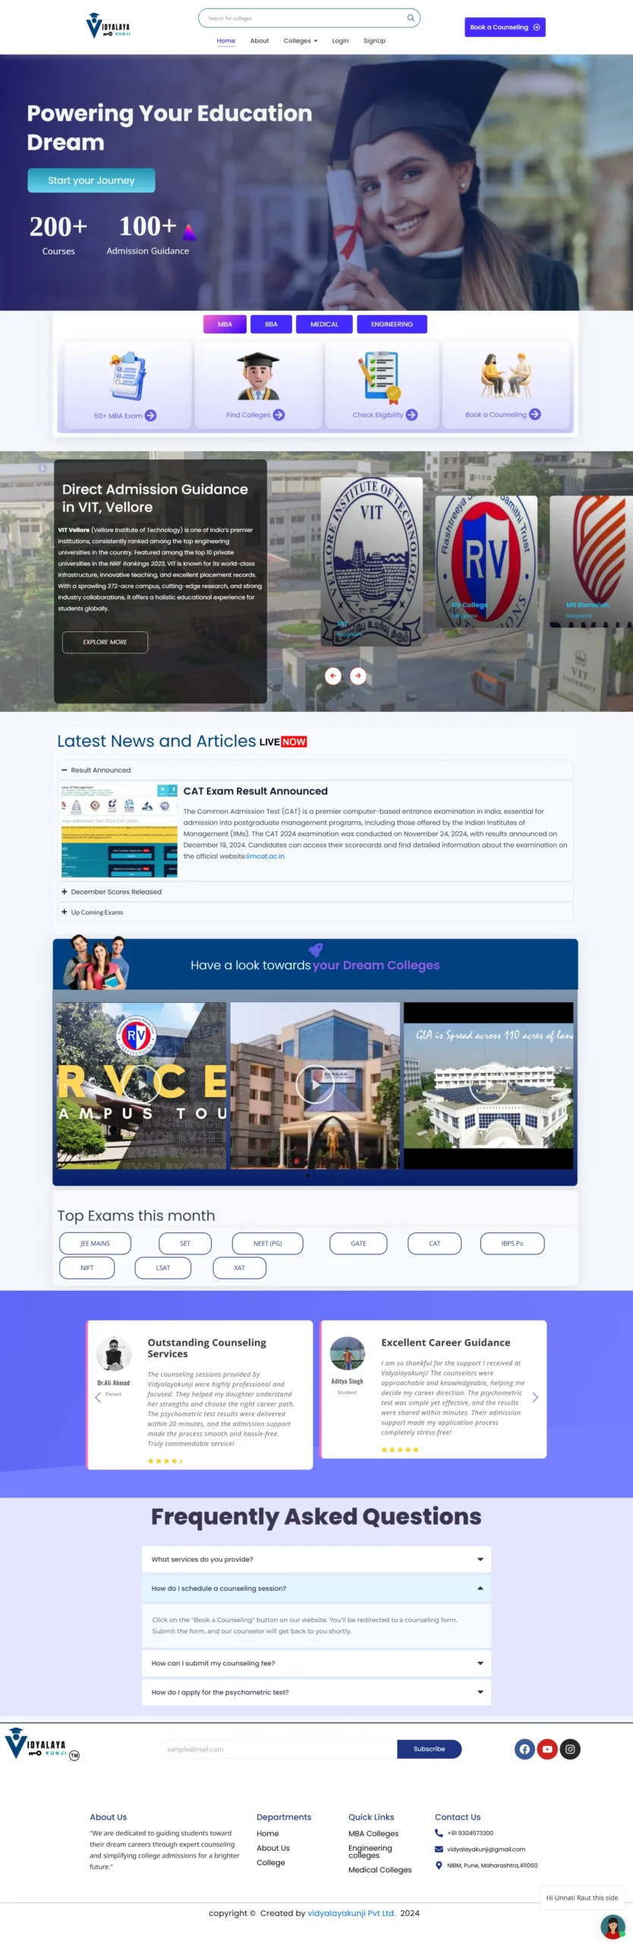The height and width of the screenshot is (1945, 633).
Task: Play the RVCE campus tour video
Action: tap(142, 1085)
